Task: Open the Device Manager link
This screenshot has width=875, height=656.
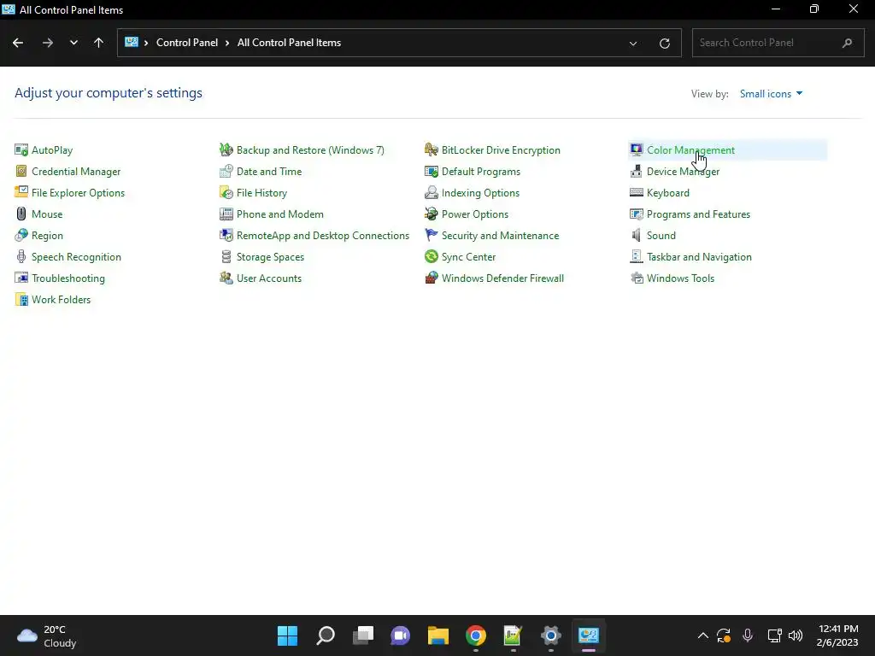Action: click(x=683, y=171)
